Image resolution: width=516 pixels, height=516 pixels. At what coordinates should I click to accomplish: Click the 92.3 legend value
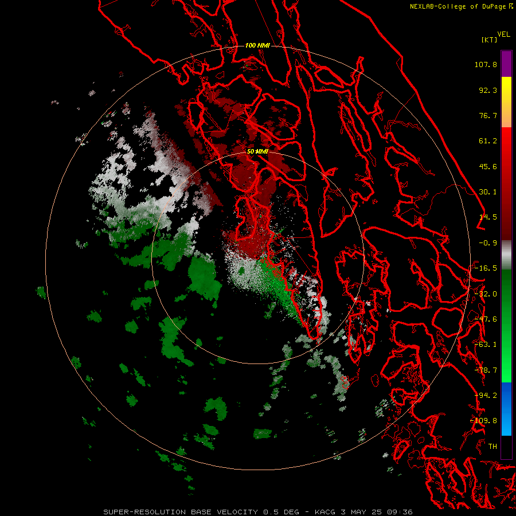488,90
